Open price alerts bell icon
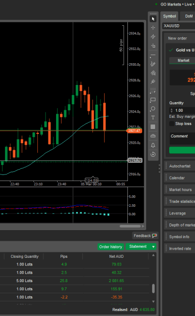The height and width of the screenshot is (316, 195). tap(153, 145)
